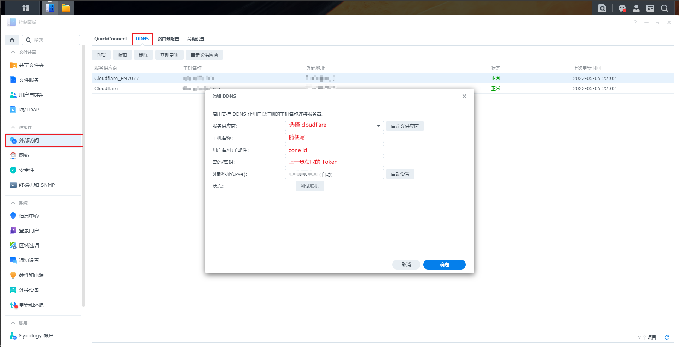Screen dimensions: 679x347
Task: Select the Cloudflare_FM7077 row in the list
Action: coord(117,78)
